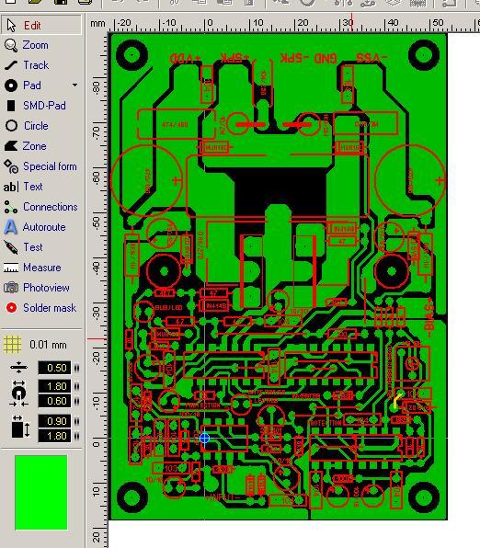This screenshot has height=548, width=480.
Task: Edit the first 1.80 pad diameter field
Action: pyautogui.click(x=54, y=386)
